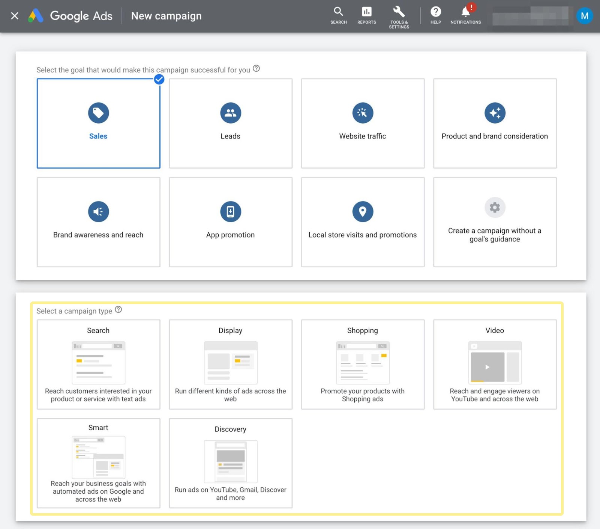Viewport: 600px width, 529px height.
Task: Click help icon beside campaign goal heading
Action: click(256, 69)
